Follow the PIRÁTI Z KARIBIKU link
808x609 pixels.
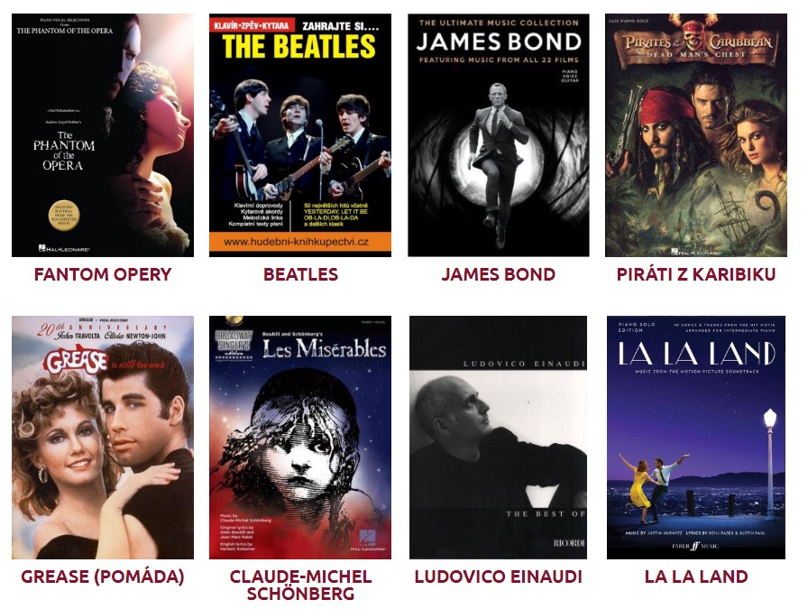[695, 274]
